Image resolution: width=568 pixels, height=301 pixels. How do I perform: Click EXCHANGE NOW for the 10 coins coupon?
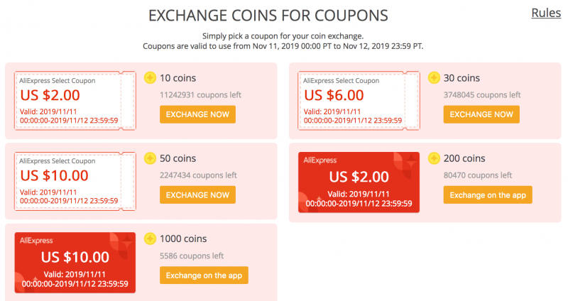(x=198, y=114)
